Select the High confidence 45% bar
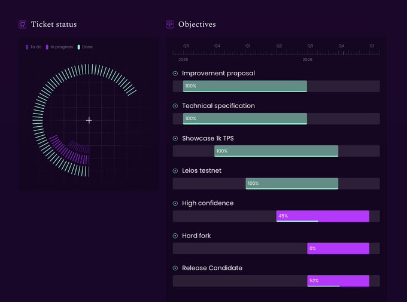This screenshot has width=407, height=302. tap(323, 216)
